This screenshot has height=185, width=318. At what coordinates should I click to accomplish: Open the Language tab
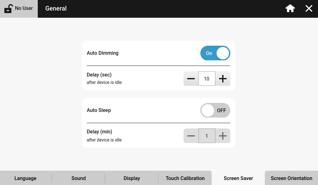[25, 178]
